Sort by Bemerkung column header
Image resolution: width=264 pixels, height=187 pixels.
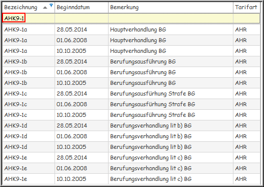(x=171, y=7)
